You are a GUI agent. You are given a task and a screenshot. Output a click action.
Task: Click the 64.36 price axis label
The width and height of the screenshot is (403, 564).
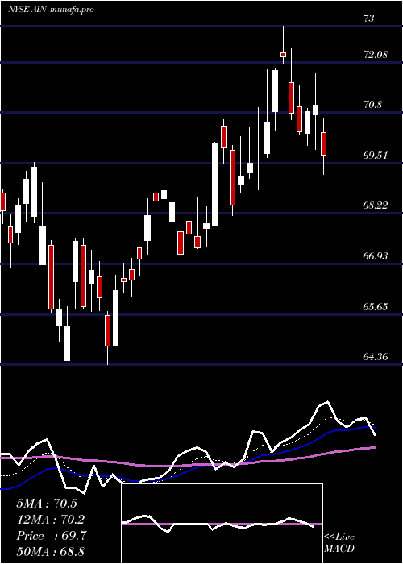coord(376,357)
